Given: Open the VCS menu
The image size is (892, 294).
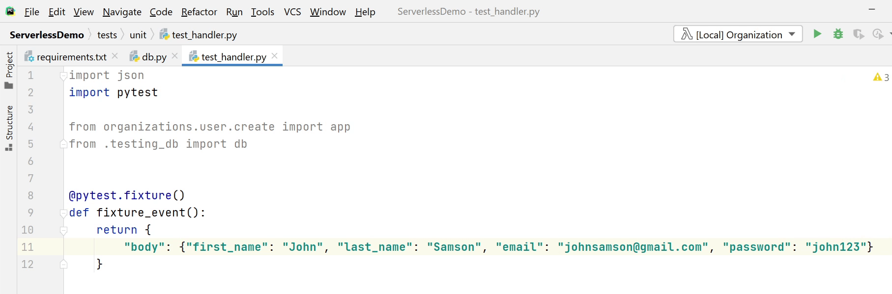Looking at the screenshot, I should [x=292, y=12].
